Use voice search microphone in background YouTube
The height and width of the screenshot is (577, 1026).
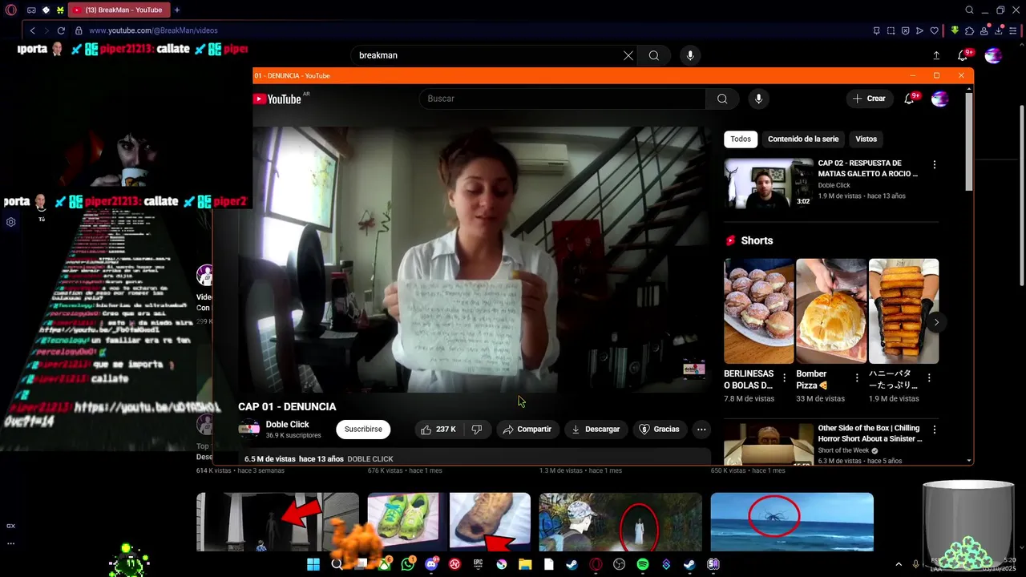click(x=690, y=55)
